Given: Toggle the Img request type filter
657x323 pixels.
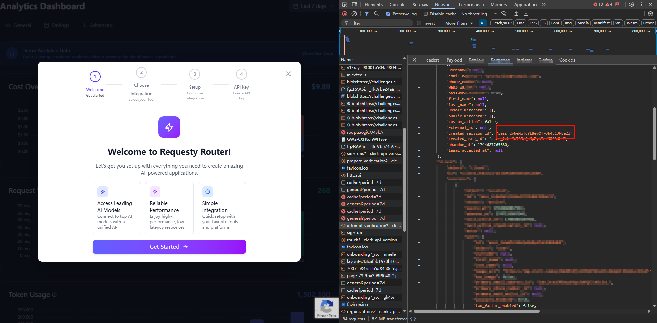Looking at the screenshot, I should (x=568, y=23).
